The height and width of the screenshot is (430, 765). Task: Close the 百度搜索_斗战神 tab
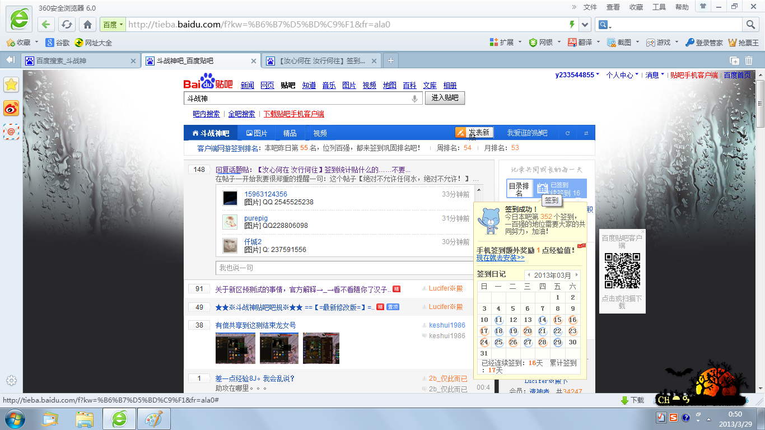tap(133, 61)
